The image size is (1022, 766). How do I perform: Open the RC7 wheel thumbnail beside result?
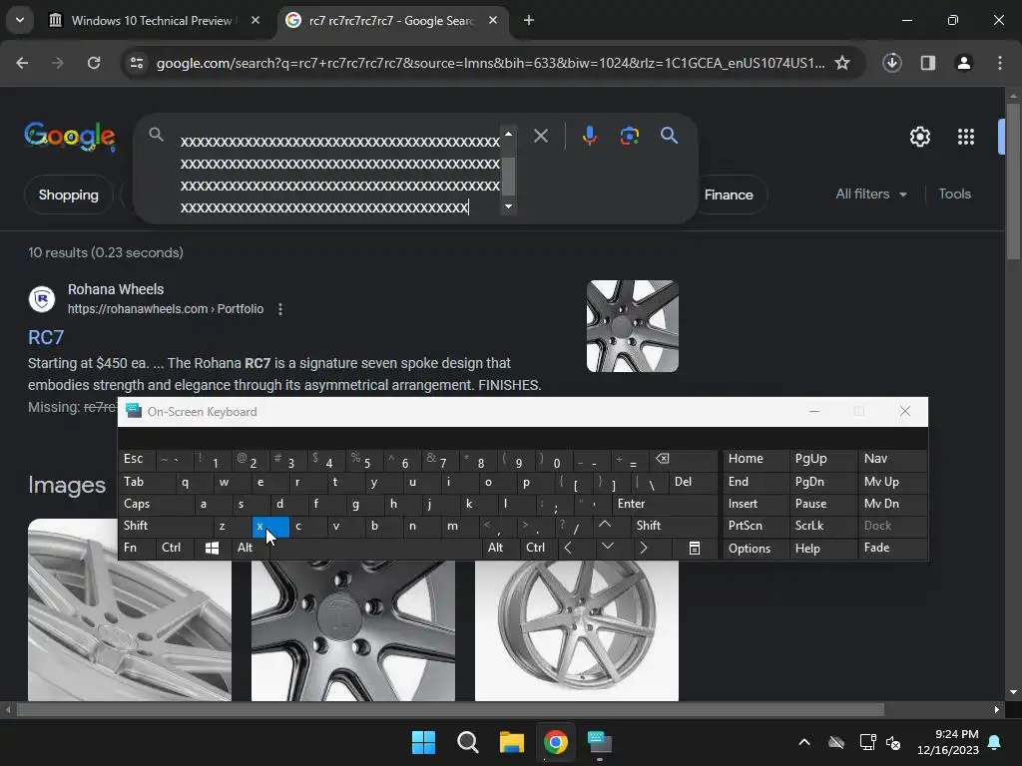pyautogui.click(x=632, y=326)
